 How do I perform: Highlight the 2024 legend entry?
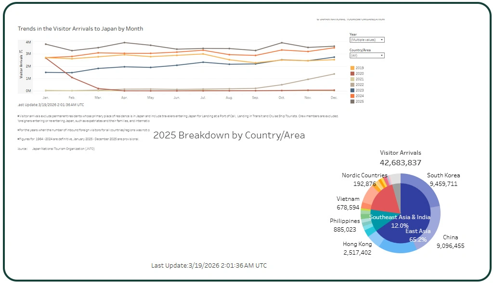pyautogui.click(x=359, y=96)
